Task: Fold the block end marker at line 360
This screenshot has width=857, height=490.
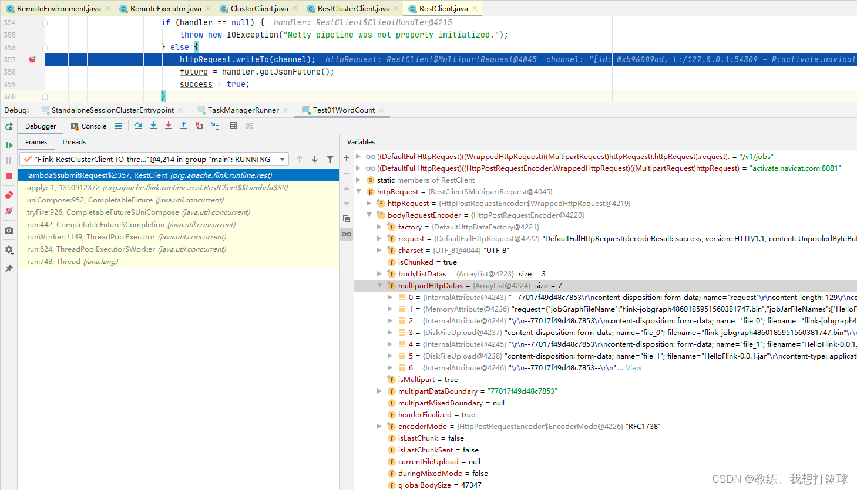Action: pyautogui.click(x=45, y=97)
